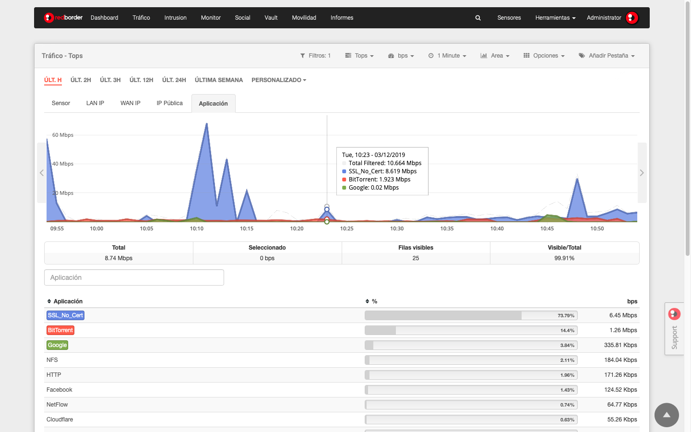Select the ÚLT. 24H time range
The height and width of the screenshot is (432, 691).
(x=174, y=80)
